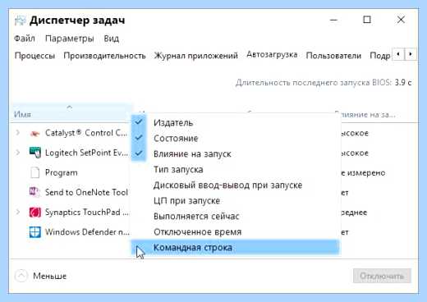
Task: Click the Synaptics TouchPad icon
Action: point(35,212)
